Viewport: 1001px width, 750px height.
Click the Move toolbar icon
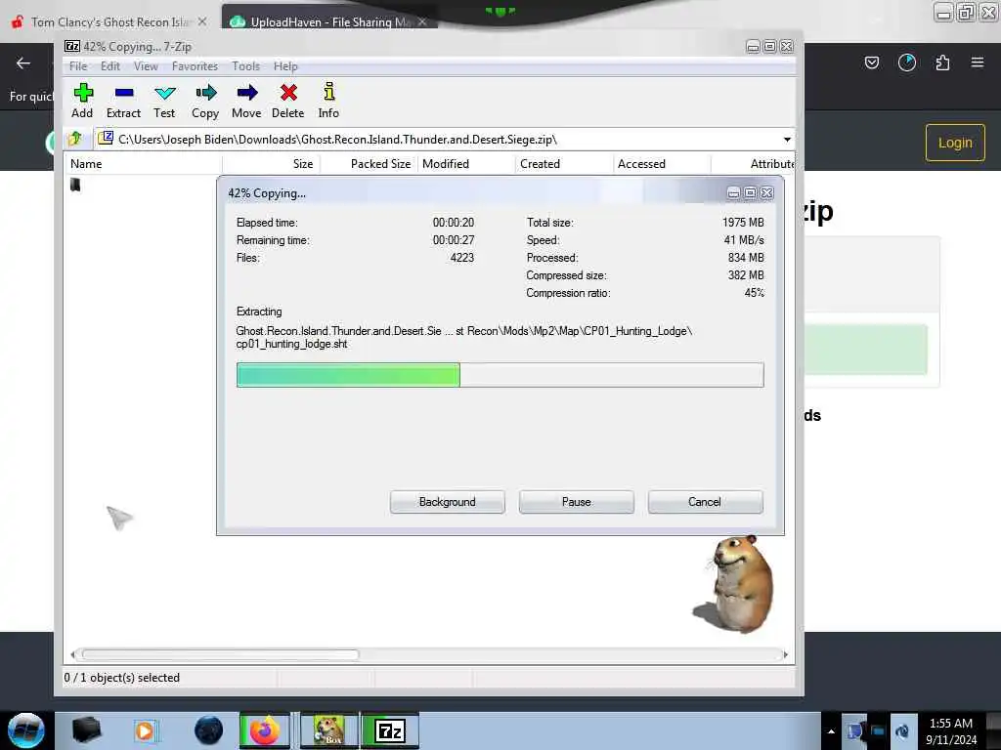pyautogui.click(x=246, y=101)
